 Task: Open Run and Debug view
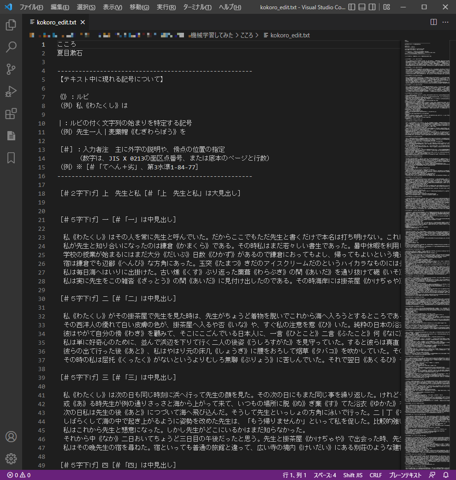pyautogui.click(x=11, y=91)
